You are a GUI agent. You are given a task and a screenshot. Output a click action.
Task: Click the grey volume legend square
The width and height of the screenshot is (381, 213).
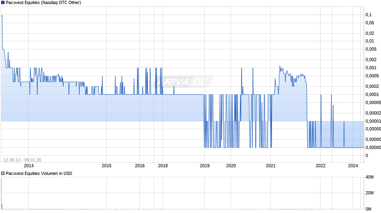pos(3,173)
